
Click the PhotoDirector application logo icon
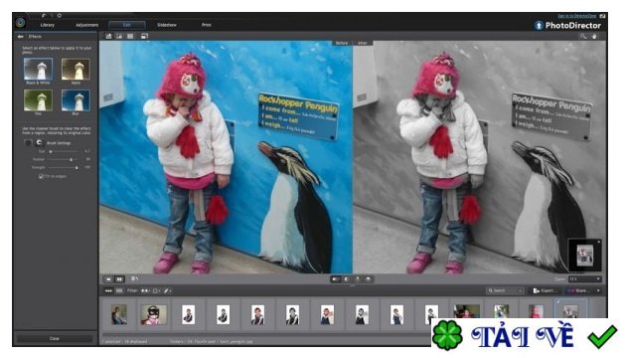[20, 23]
